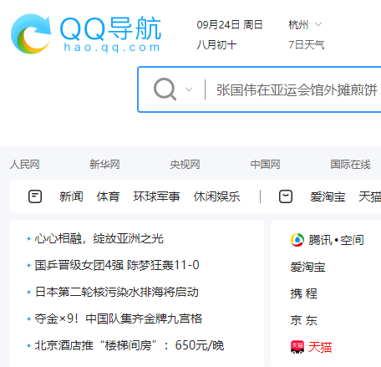Expand the search engine chevron dropdown
Image resolution: width=381 pixels, height=367 pixels.
point(189,89)
